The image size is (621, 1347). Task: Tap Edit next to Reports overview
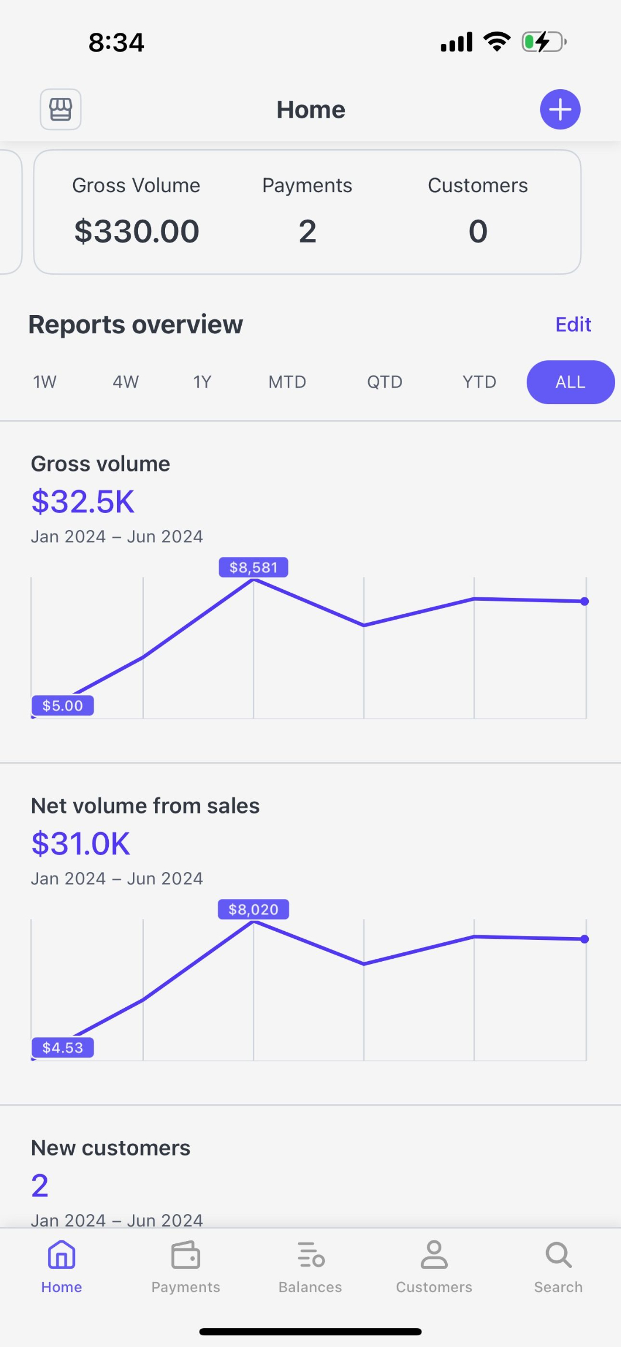pos(573,324)
